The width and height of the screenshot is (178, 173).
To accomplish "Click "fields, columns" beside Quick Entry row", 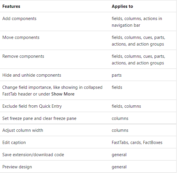I will 126,106.
